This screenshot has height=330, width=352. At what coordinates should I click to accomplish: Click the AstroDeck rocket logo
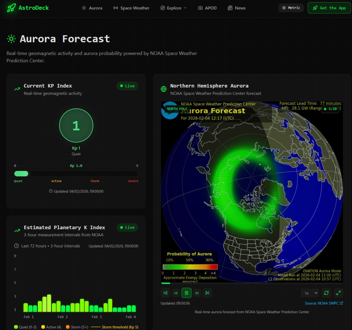click(x=11, y=8)
